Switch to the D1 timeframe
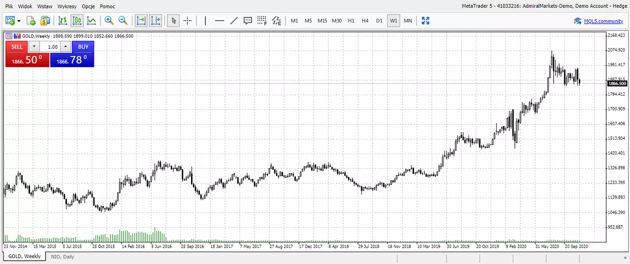Image resolution: width=630 pixels, height=264 pixels. (x=379, y=21)
